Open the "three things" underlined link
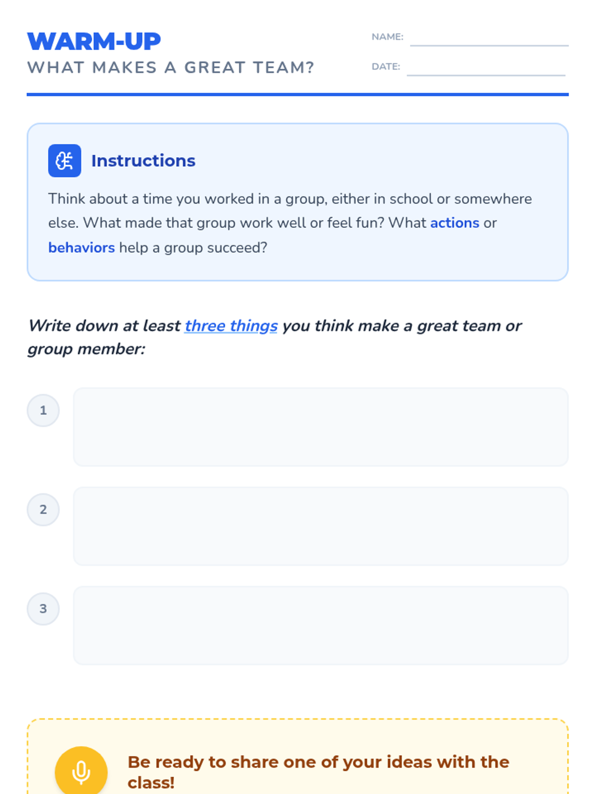Image resolution: width=595 pixels, height=794 pixels. point(231,326)
